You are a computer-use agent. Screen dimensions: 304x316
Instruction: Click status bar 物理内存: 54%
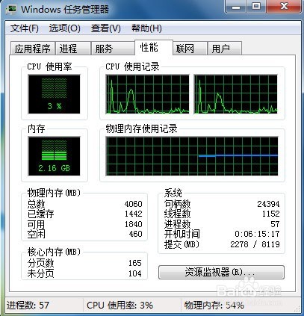click(x=214, y=305)
